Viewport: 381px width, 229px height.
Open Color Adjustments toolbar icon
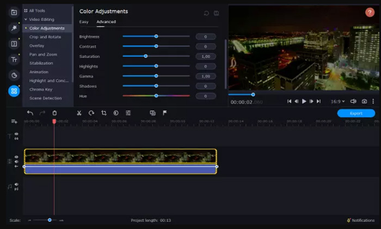pyautogui.click(x=116, y=113)
